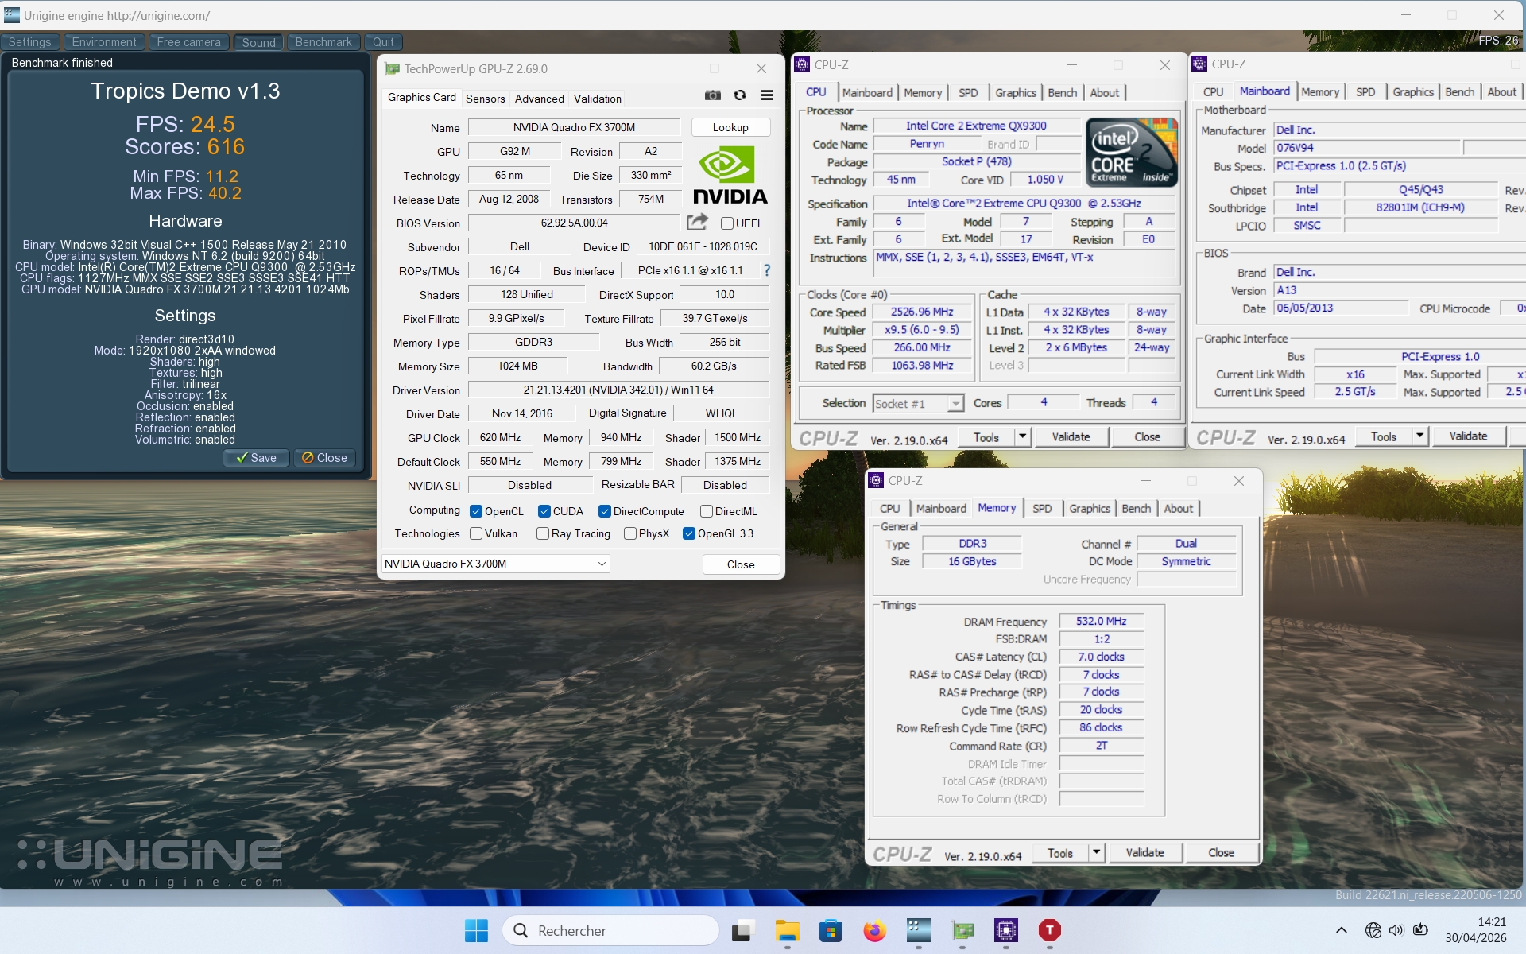1526x954 pixels.
Task: Open the Unigine Benchmark menu
Action: pyautogui.click(x=323, y=42)
